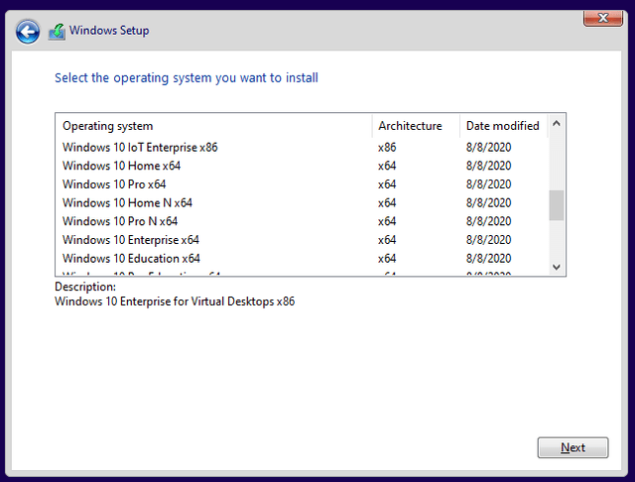Screen dimensions: 635x482
Task: Select Windows 10 Home N x64
Action: pyautogui.click(x=302, y=202)
